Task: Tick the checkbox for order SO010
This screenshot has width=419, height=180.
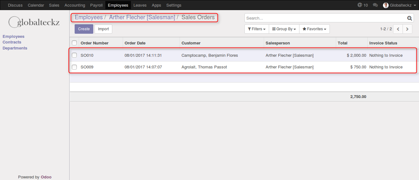Action: [x=74, y=55]
